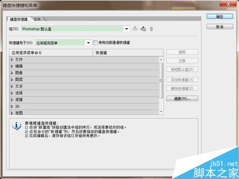Click the list scrollbar down arrow
The width and height of the screenshot is (239, 179).
161,112
